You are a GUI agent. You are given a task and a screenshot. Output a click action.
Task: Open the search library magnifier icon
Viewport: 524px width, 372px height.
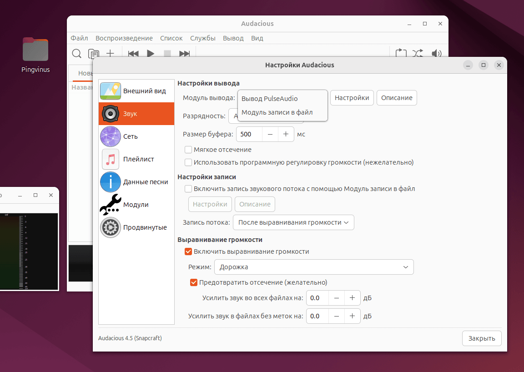pyautogui.click(x=77, y=54)
